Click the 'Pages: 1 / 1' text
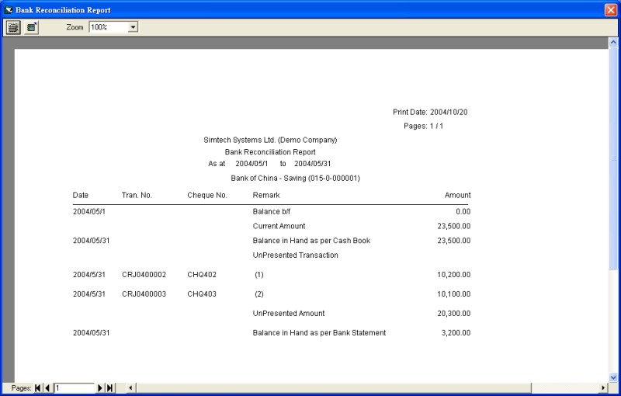621x396 pixels. pyautogui.click(x=423, y=126)
